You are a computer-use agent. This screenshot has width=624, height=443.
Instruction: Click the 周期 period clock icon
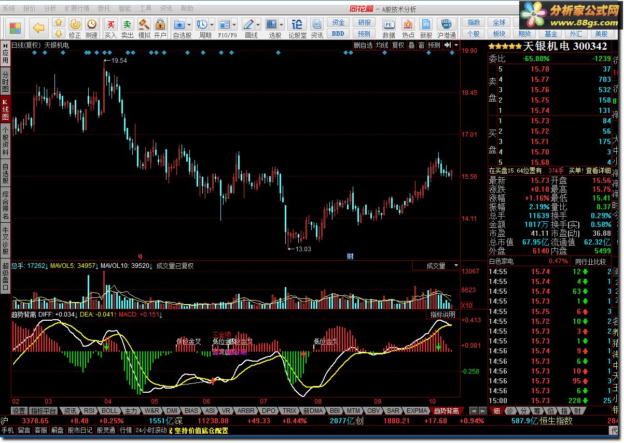click(203, 24)
